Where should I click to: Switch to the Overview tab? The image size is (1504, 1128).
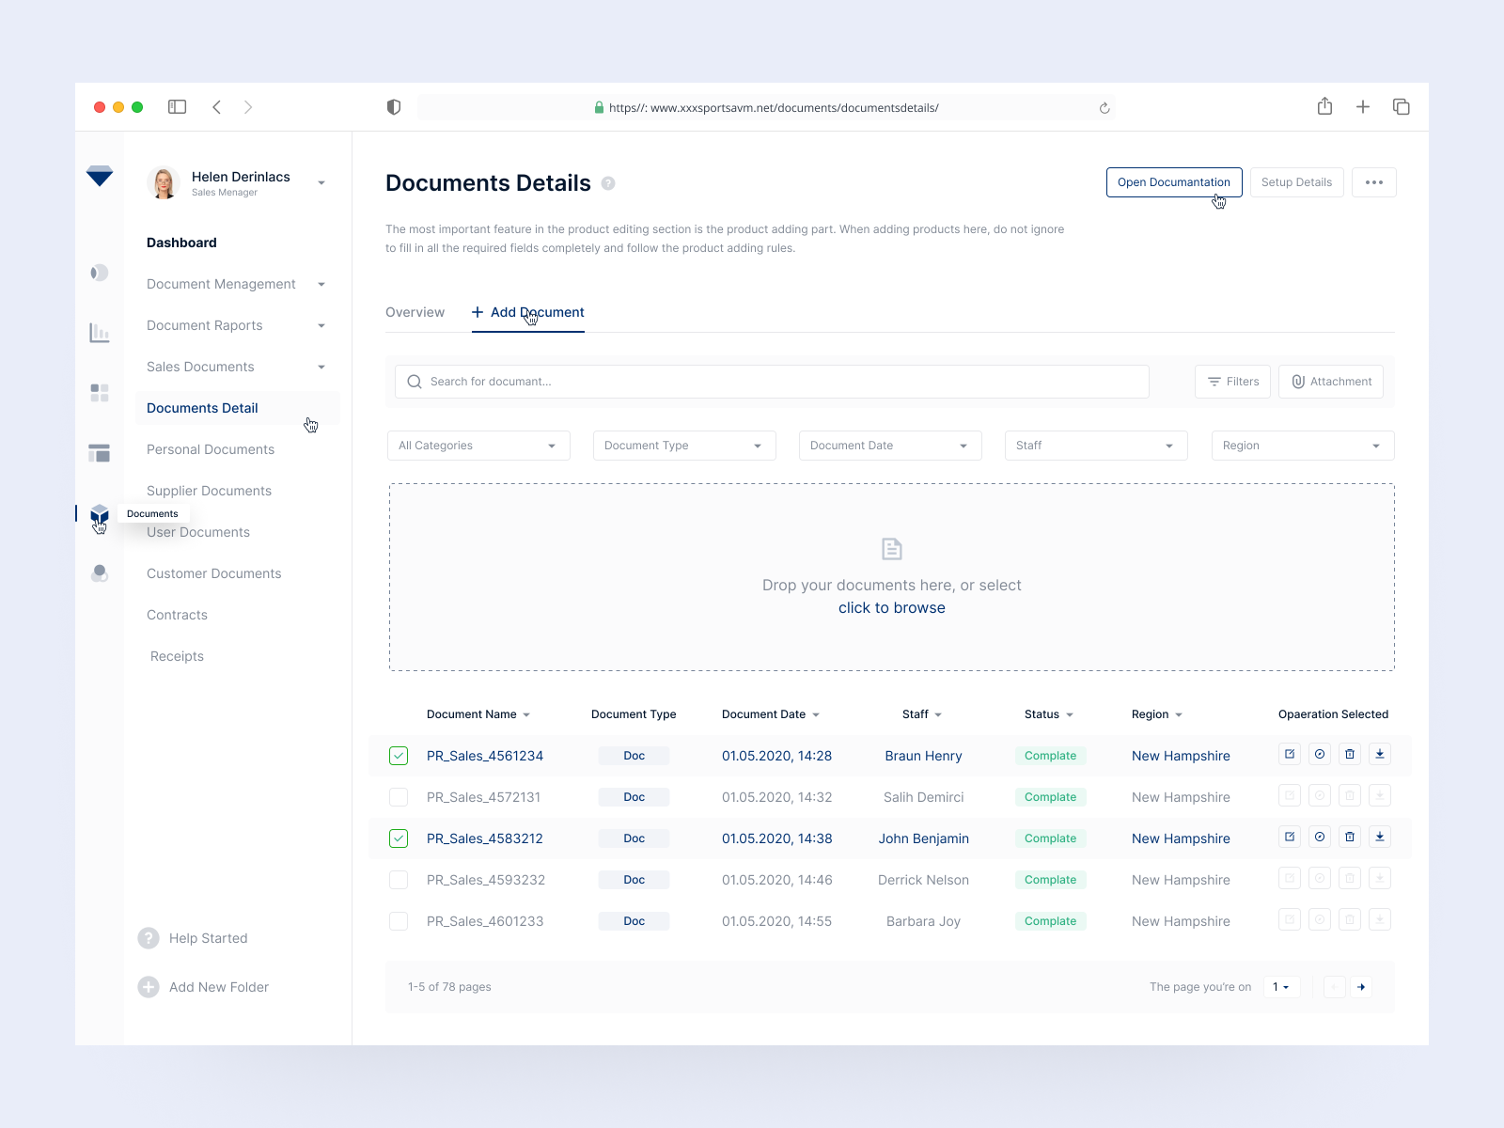pyautogui.click(x=415, y=312)
